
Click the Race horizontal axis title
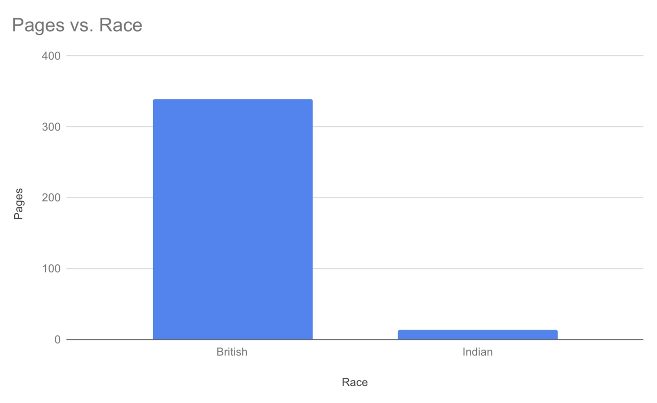(355, 382)
